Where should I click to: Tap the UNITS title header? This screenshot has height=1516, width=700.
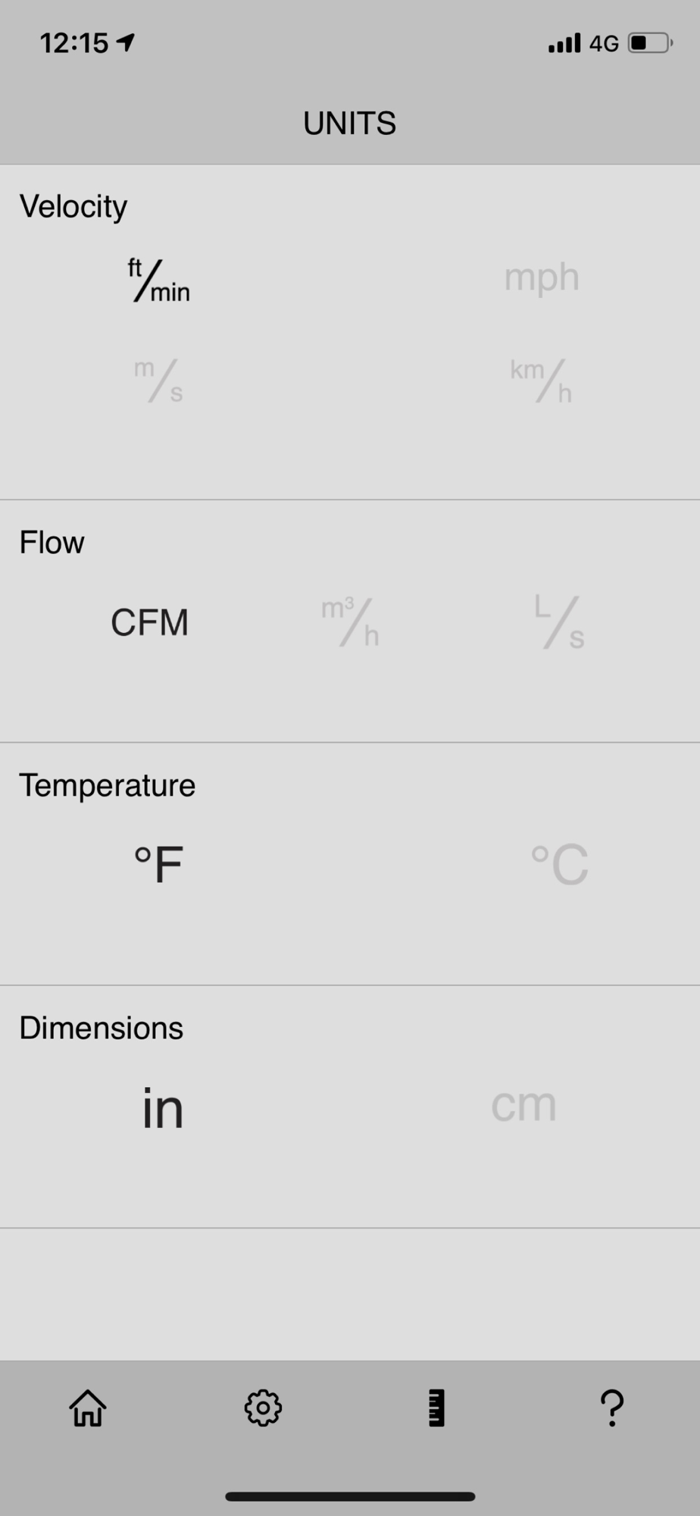coord(350,123)
